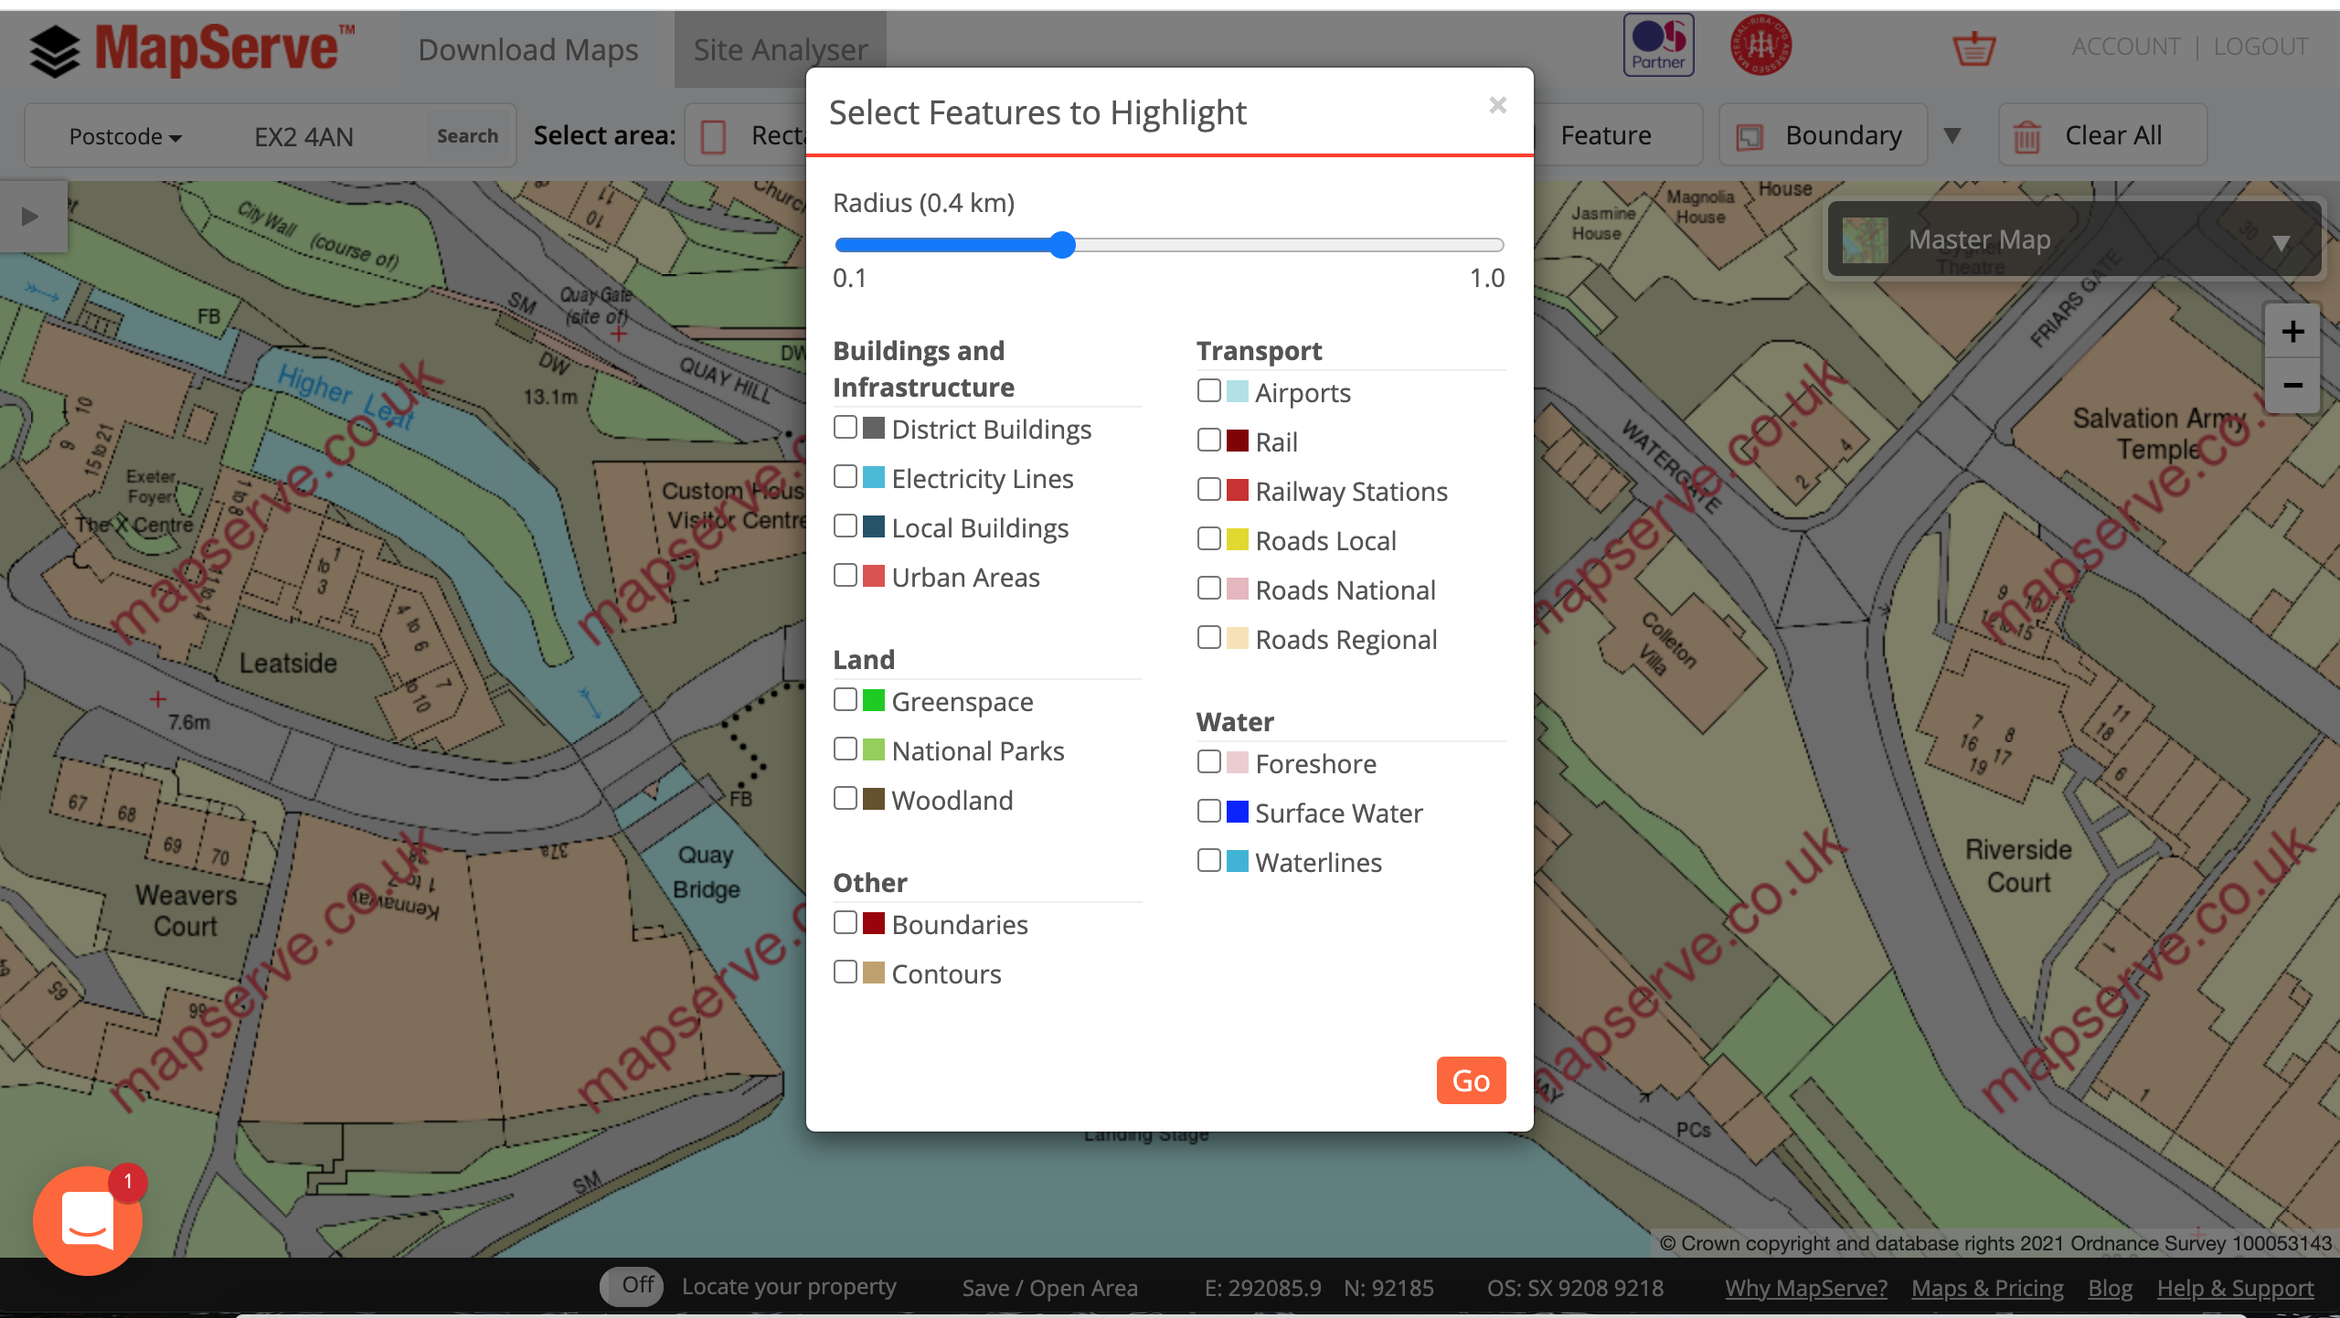Image resolution: width=2340 pixels, height=1318 pixels.
Task: Enable Roads Local checkbox
Action: click(x=1209, y=539)
